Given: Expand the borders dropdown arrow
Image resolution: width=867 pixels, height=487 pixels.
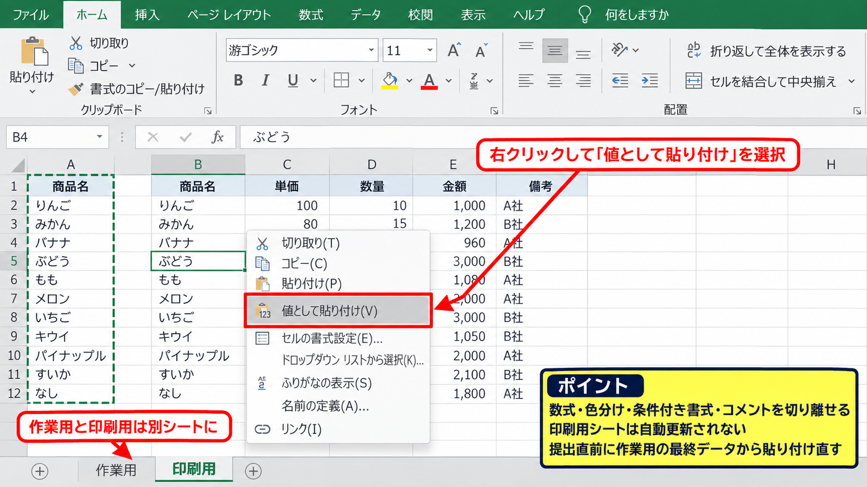Looking at the screenshot, I should [x=361, y=80].
